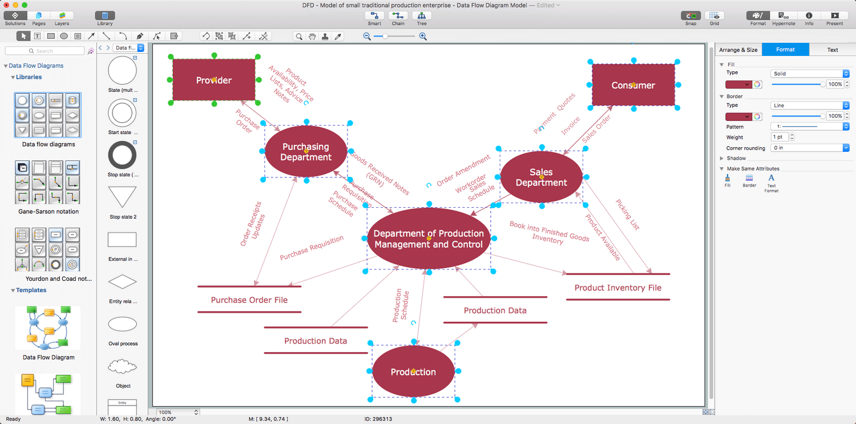Open the border Pattern dropdown
Image resolution: width=856 pixels, height=424 pixels.
[x=810, y=127]
